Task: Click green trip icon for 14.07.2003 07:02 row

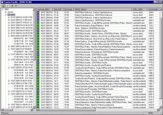Action: 38,44
